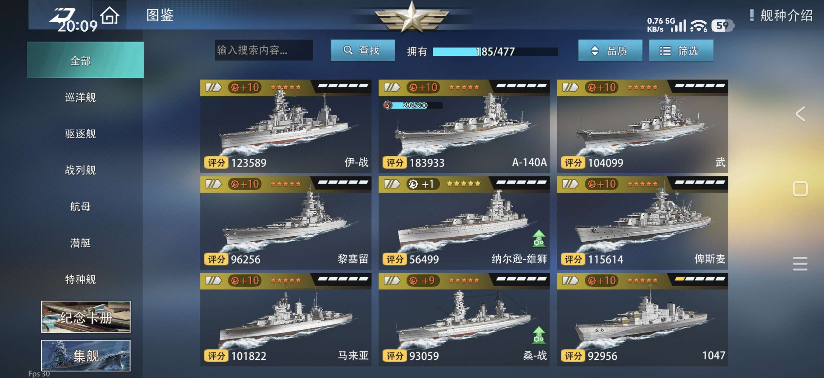Select the 战列舰 category tab
This screenshot has width=824, height=378.
point(81,170)
